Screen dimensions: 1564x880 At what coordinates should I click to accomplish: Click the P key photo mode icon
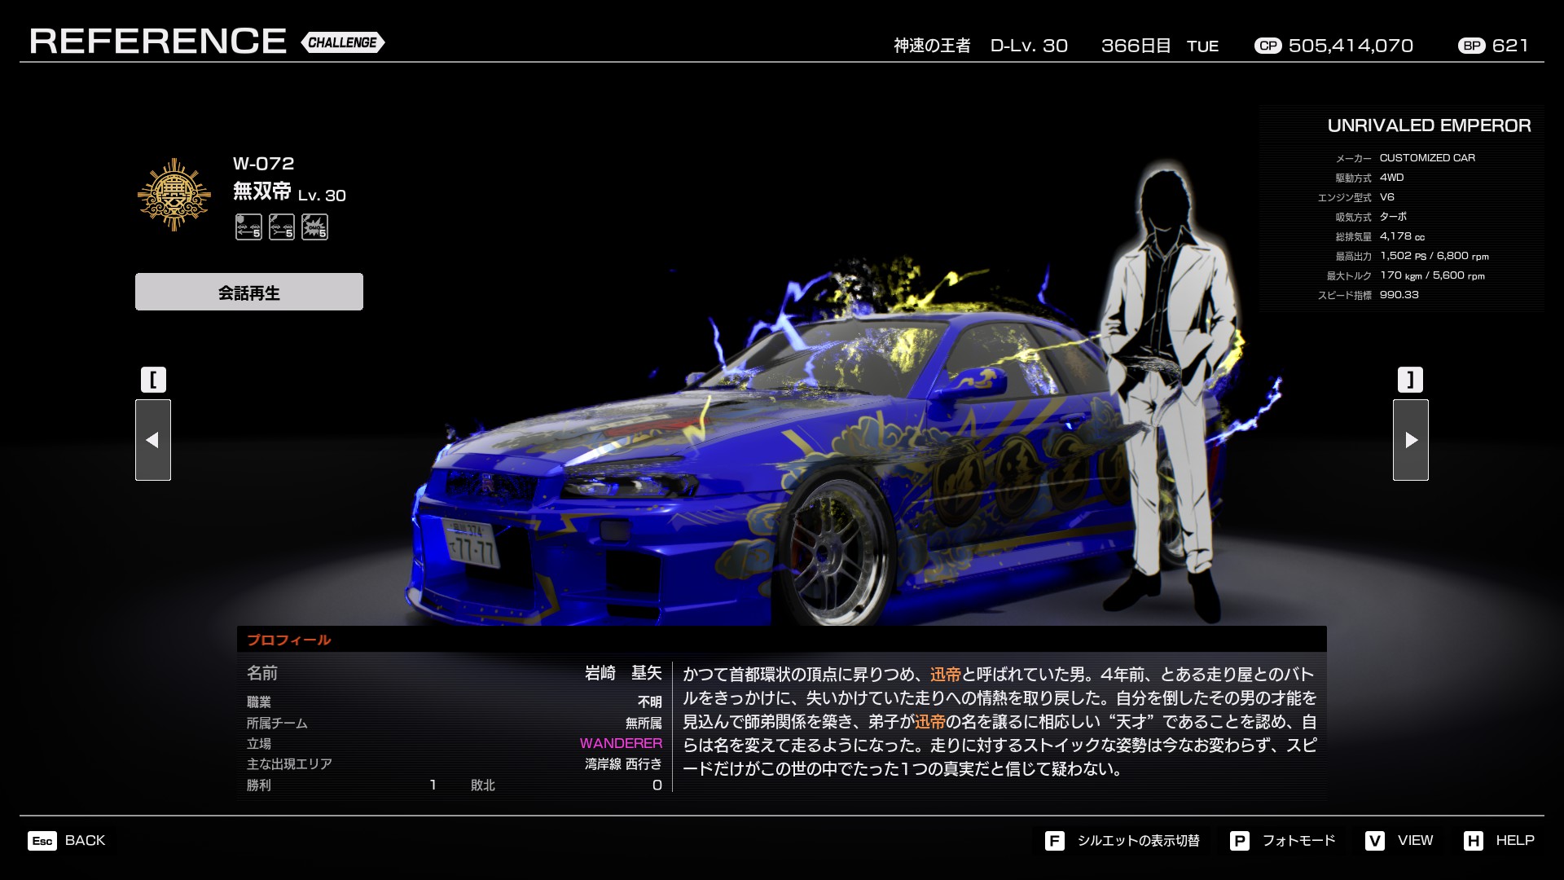click(1239, 841)
